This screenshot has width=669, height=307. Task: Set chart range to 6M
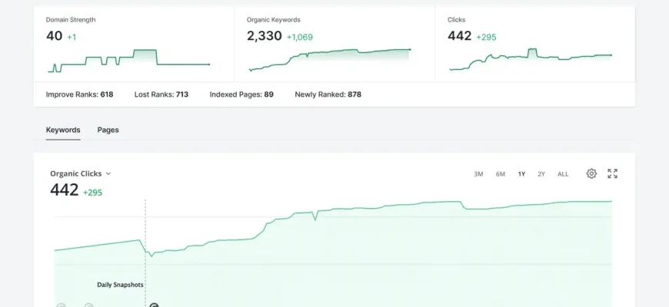tap(501, 174)
